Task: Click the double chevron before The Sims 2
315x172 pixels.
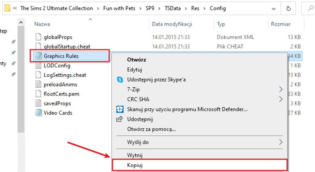Action: (x=15, y=8)
